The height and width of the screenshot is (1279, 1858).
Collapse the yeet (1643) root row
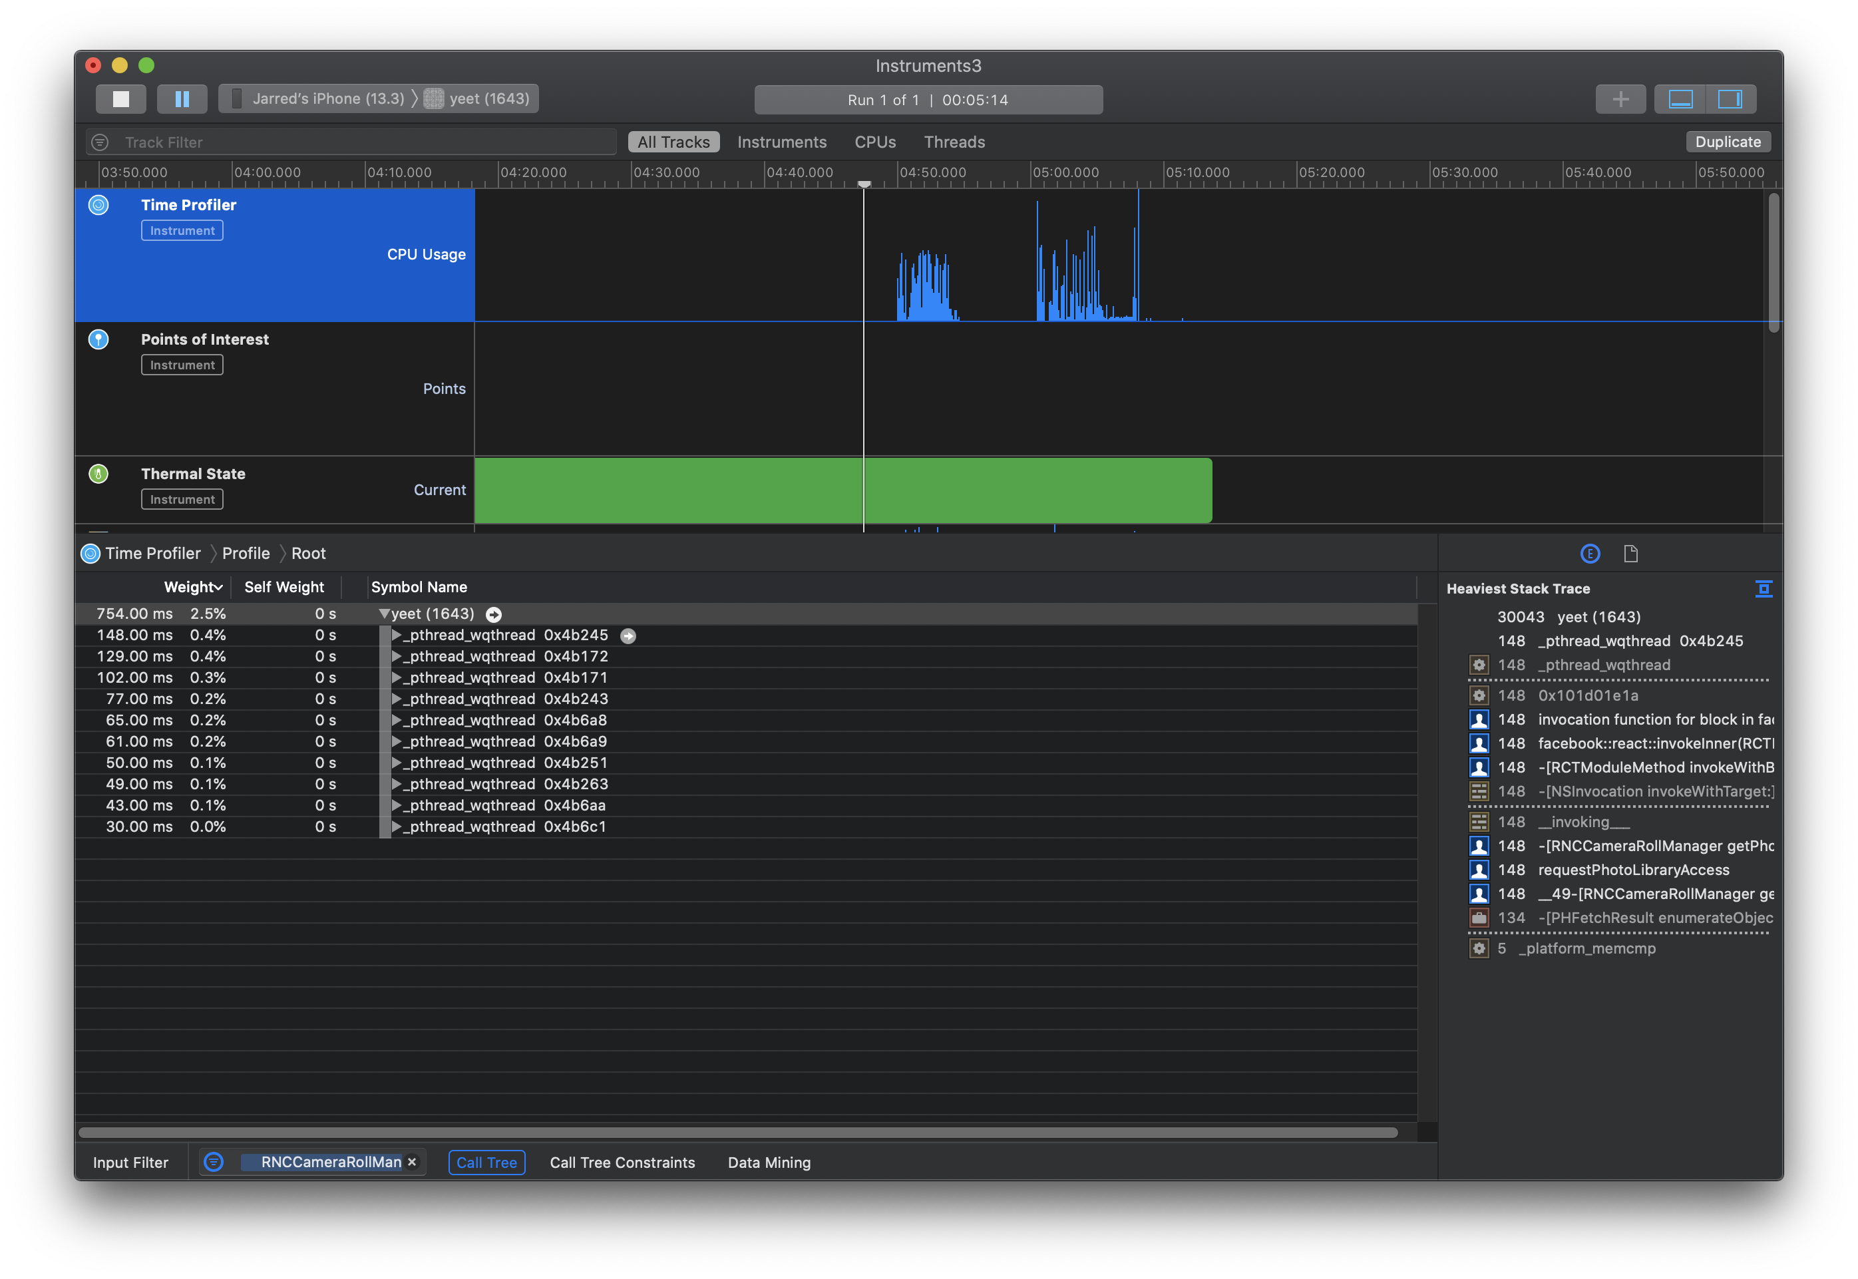[x=384, y=614]
